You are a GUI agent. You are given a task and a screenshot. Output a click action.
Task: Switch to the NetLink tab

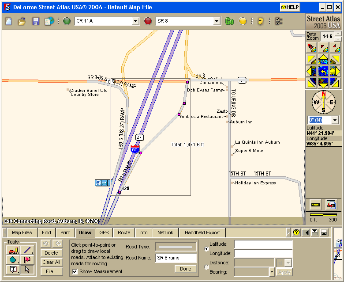(165, 232)
